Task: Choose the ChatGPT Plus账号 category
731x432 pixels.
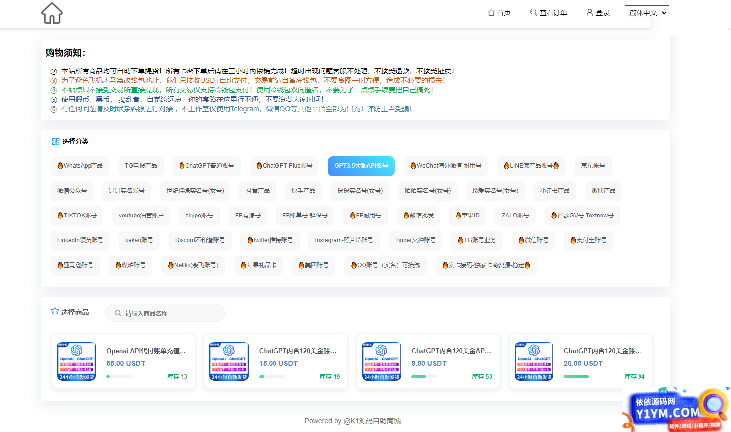Action: click(284, 166)
